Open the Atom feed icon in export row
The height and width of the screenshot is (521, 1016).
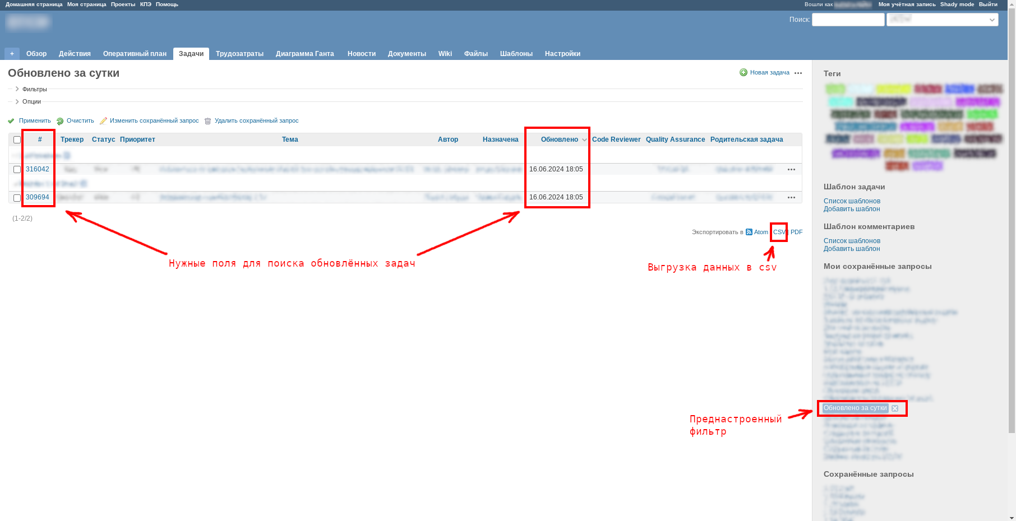tap(749, 232)
